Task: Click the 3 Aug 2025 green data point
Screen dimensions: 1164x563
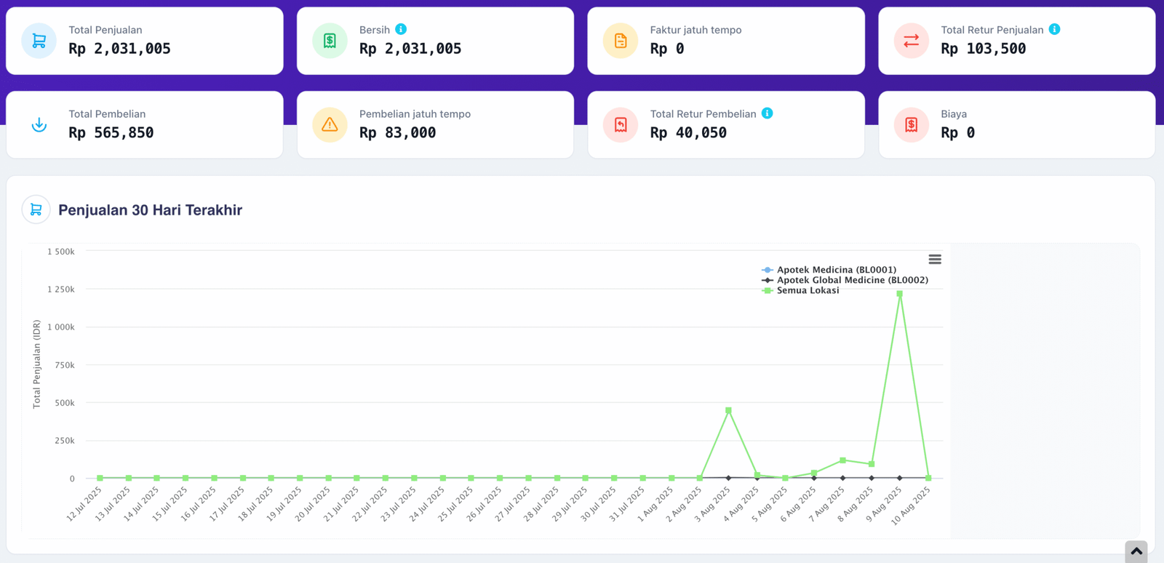Action: coord(728,410)
